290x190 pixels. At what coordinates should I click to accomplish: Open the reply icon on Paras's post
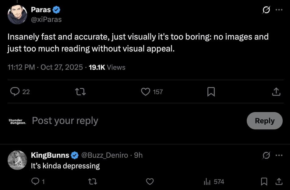pyautogui.click(x=15, y=92)
